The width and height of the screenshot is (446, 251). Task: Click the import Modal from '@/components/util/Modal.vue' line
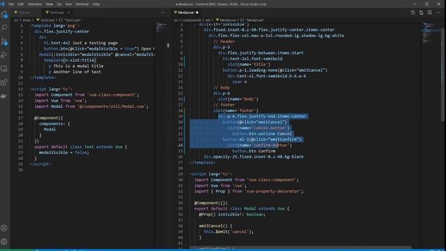coord(91,107)
